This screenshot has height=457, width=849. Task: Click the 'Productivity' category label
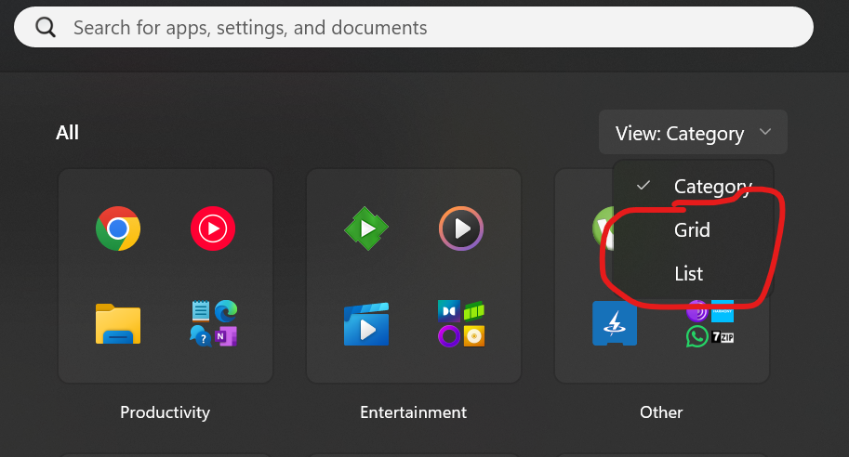166,412
